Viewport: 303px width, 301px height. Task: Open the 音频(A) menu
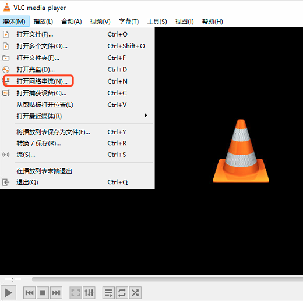pos(72,21)
